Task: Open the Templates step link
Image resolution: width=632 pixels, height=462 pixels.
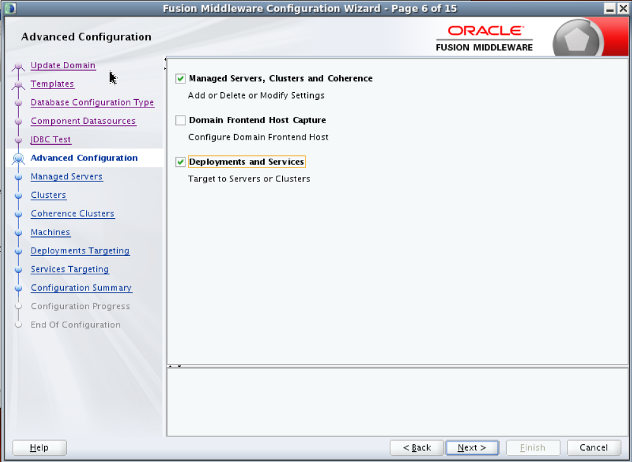Action: 53,84
